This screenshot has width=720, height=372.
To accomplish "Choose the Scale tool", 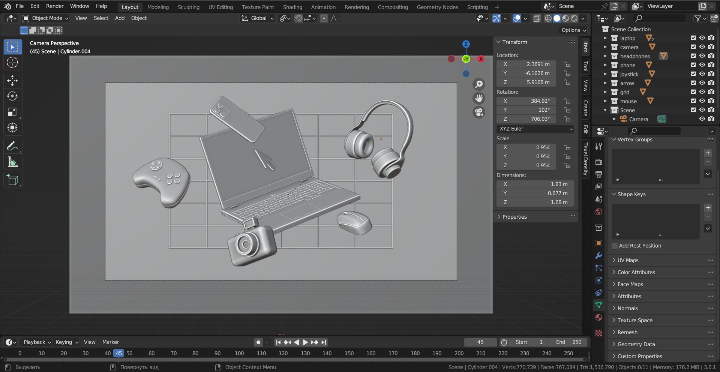I will [12, 112].
